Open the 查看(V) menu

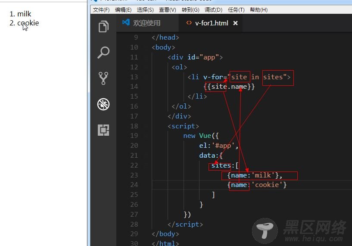point(168,10)
